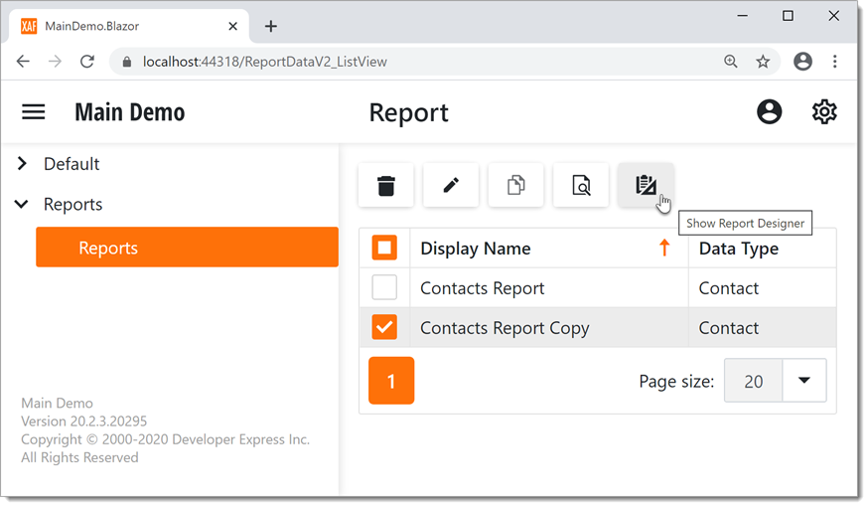Click the ascending sort arrow on Display Name
Screen dimensions: 868x507
pyautogui.click(x=664, y=248)
